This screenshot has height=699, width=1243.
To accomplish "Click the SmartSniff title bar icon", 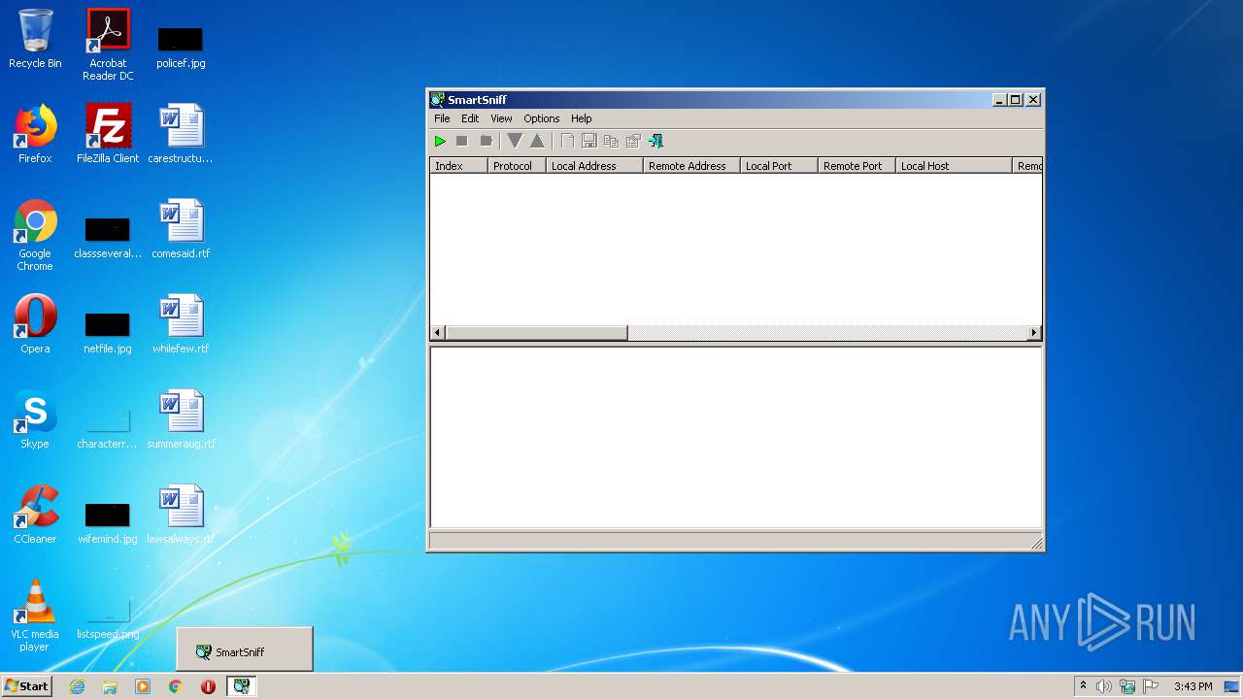I will click(x=438, y=99).
